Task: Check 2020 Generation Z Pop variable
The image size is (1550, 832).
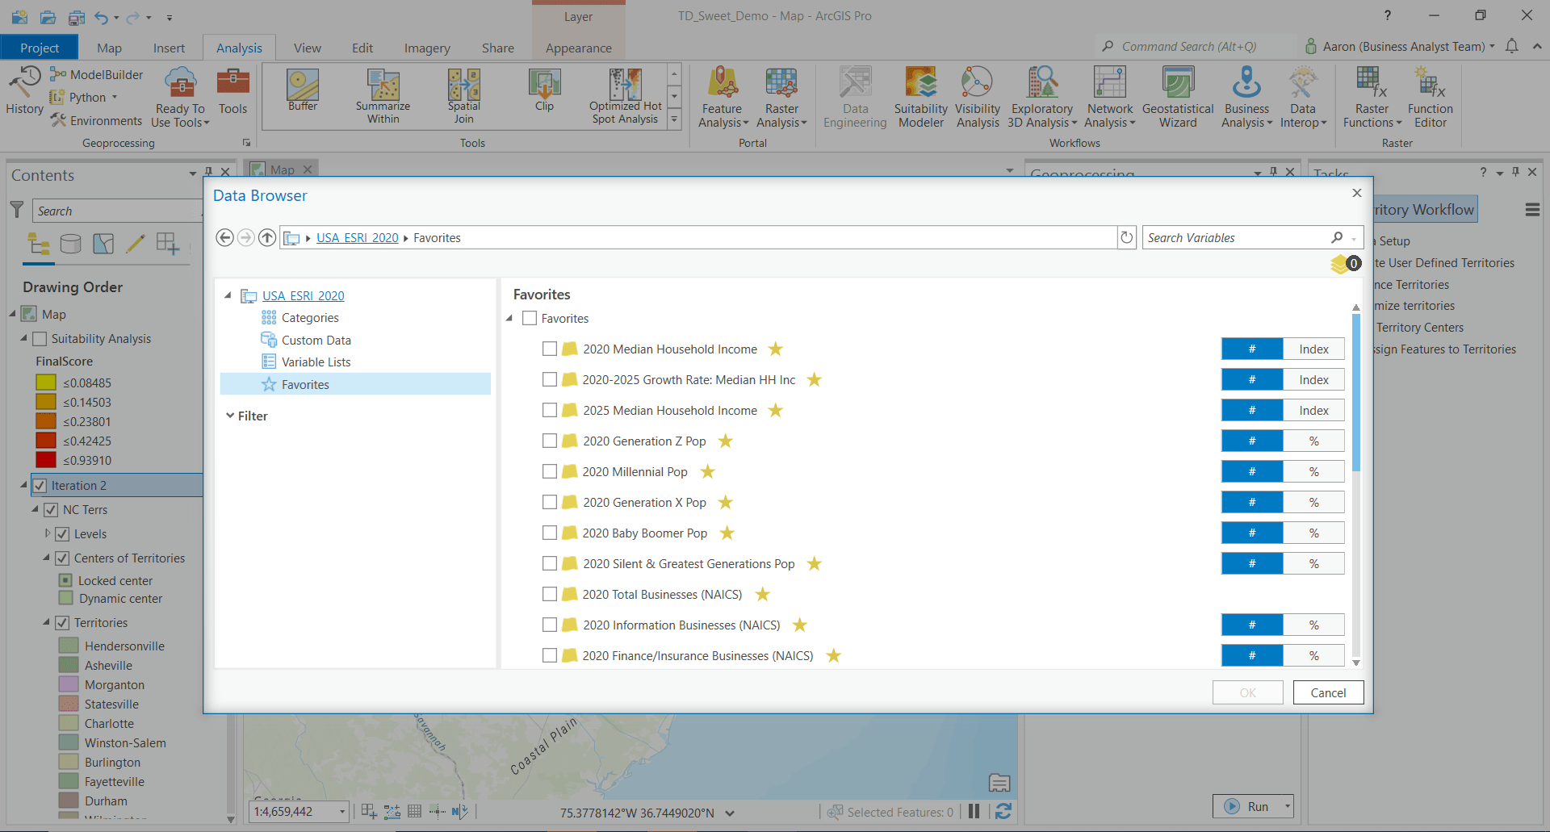Action: pos(550,441)
